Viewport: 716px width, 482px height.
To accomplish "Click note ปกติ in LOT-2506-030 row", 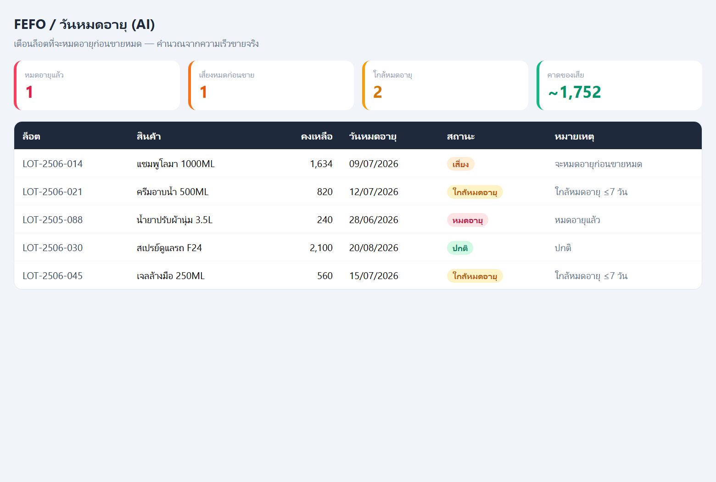I will (563, 248).
